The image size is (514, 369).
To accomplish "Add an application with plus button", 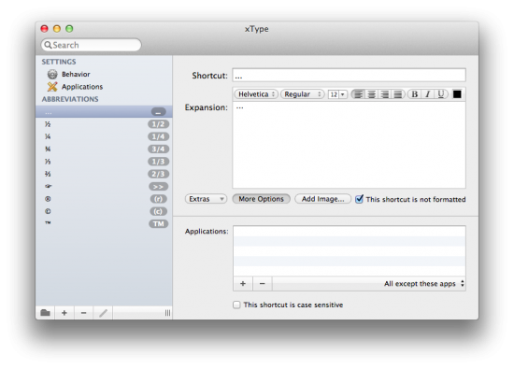I will point(243,284).
